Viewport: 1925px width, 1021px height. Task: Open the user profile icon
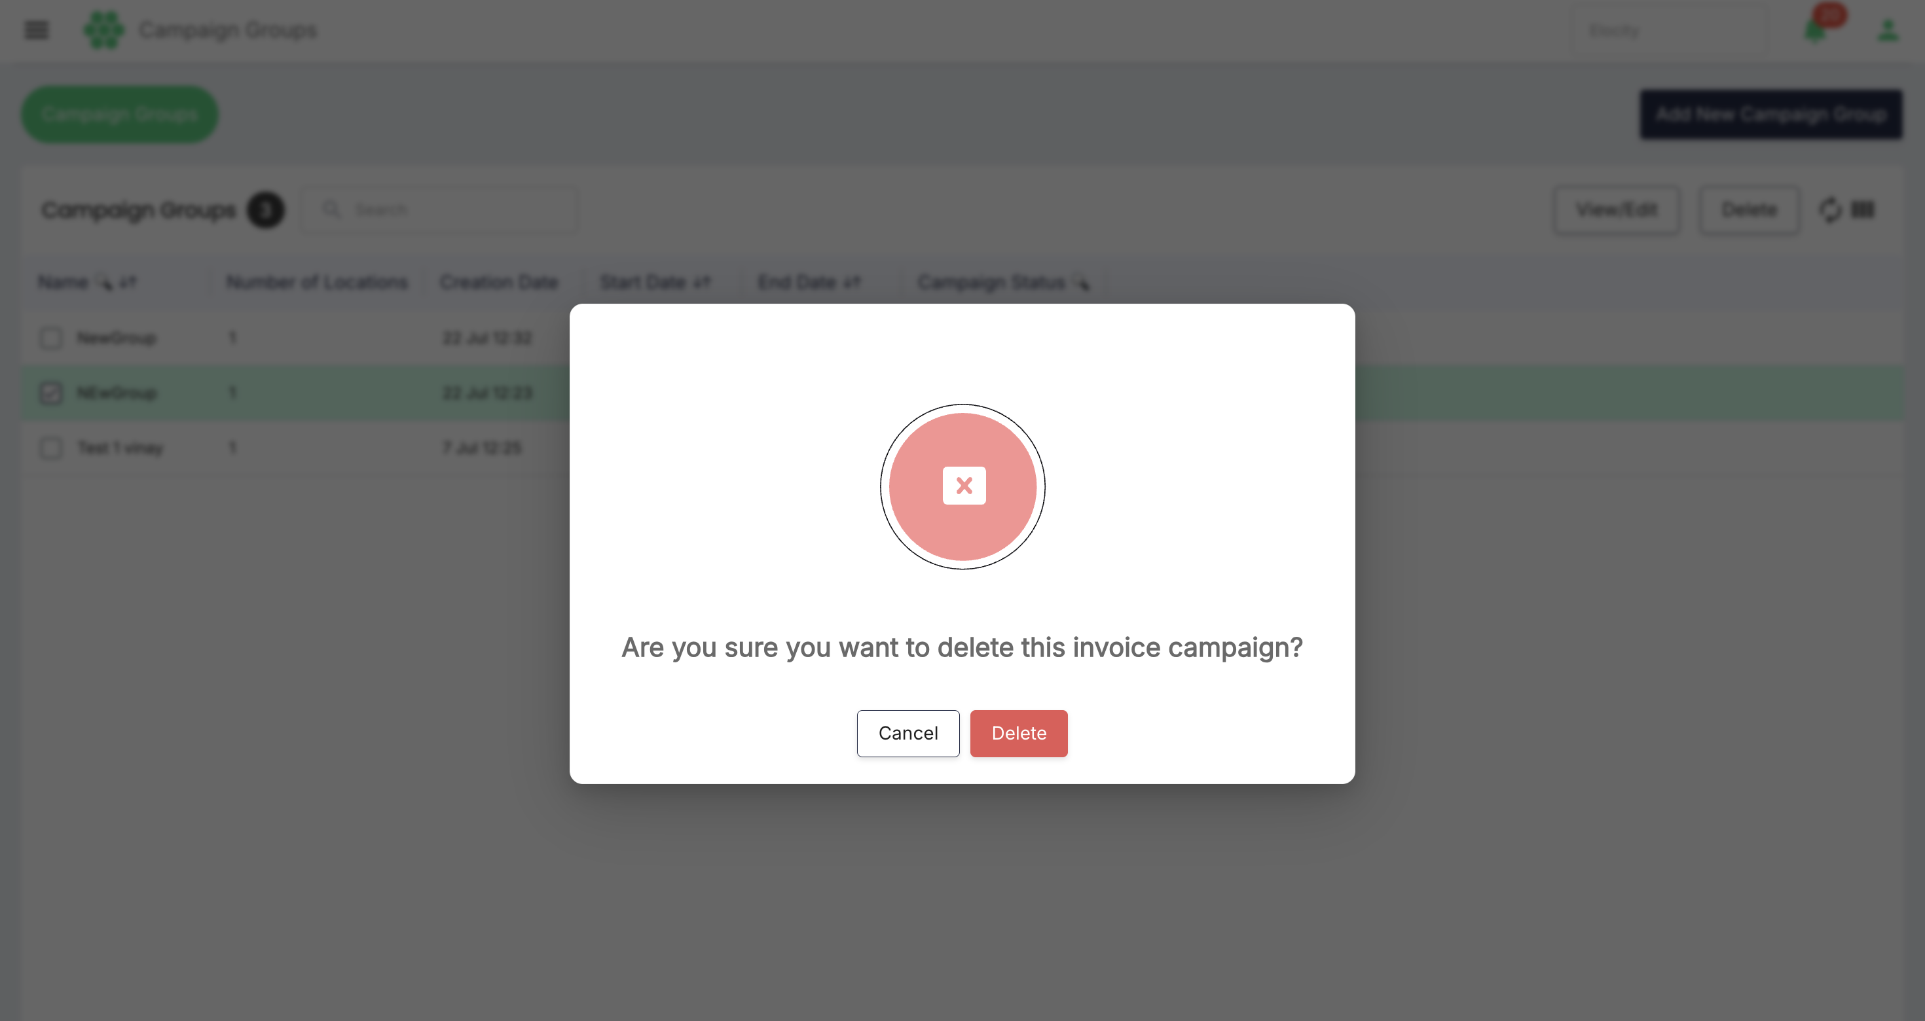[x=1888, y=31]
